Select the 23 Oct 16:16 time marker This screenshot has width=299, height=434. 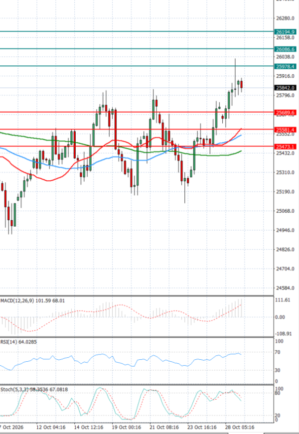pyautogui.click(x=202, y=427)
